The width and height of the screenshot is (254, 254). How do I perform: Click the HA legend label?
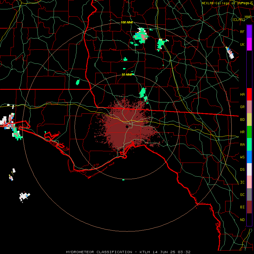pos(242,94)
